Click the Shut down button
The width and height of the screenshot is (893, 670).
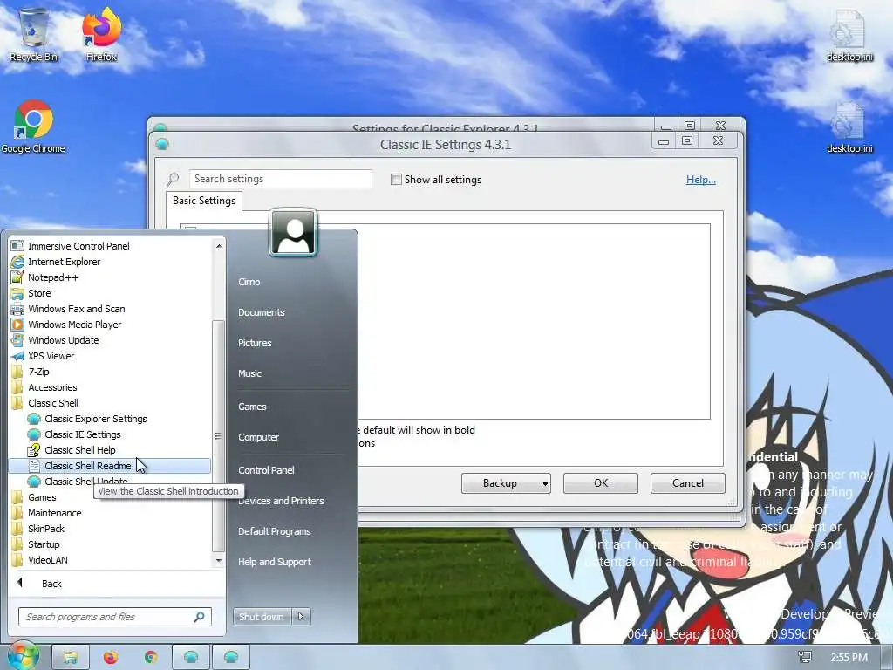[262, 617]
